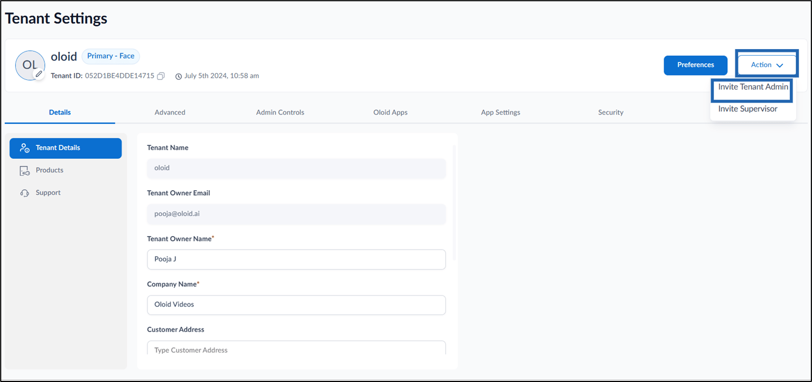Screen dimensions: 812x382
Task: Click the Tenant ID value 052D1BE4DDE14715
Action: [119, 76]
